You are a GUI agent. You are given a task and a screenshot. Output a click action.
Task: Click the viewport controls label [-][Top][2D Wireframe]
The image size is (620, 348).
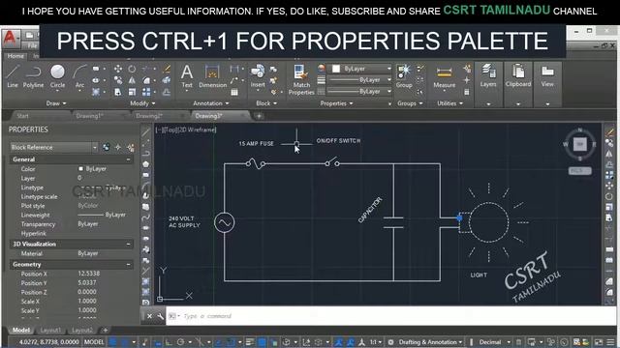pos(185,130)
